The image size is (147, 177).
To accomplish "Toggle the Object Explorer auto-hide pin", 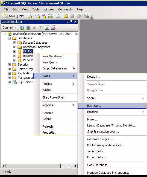I will click(x=71, y=22).
